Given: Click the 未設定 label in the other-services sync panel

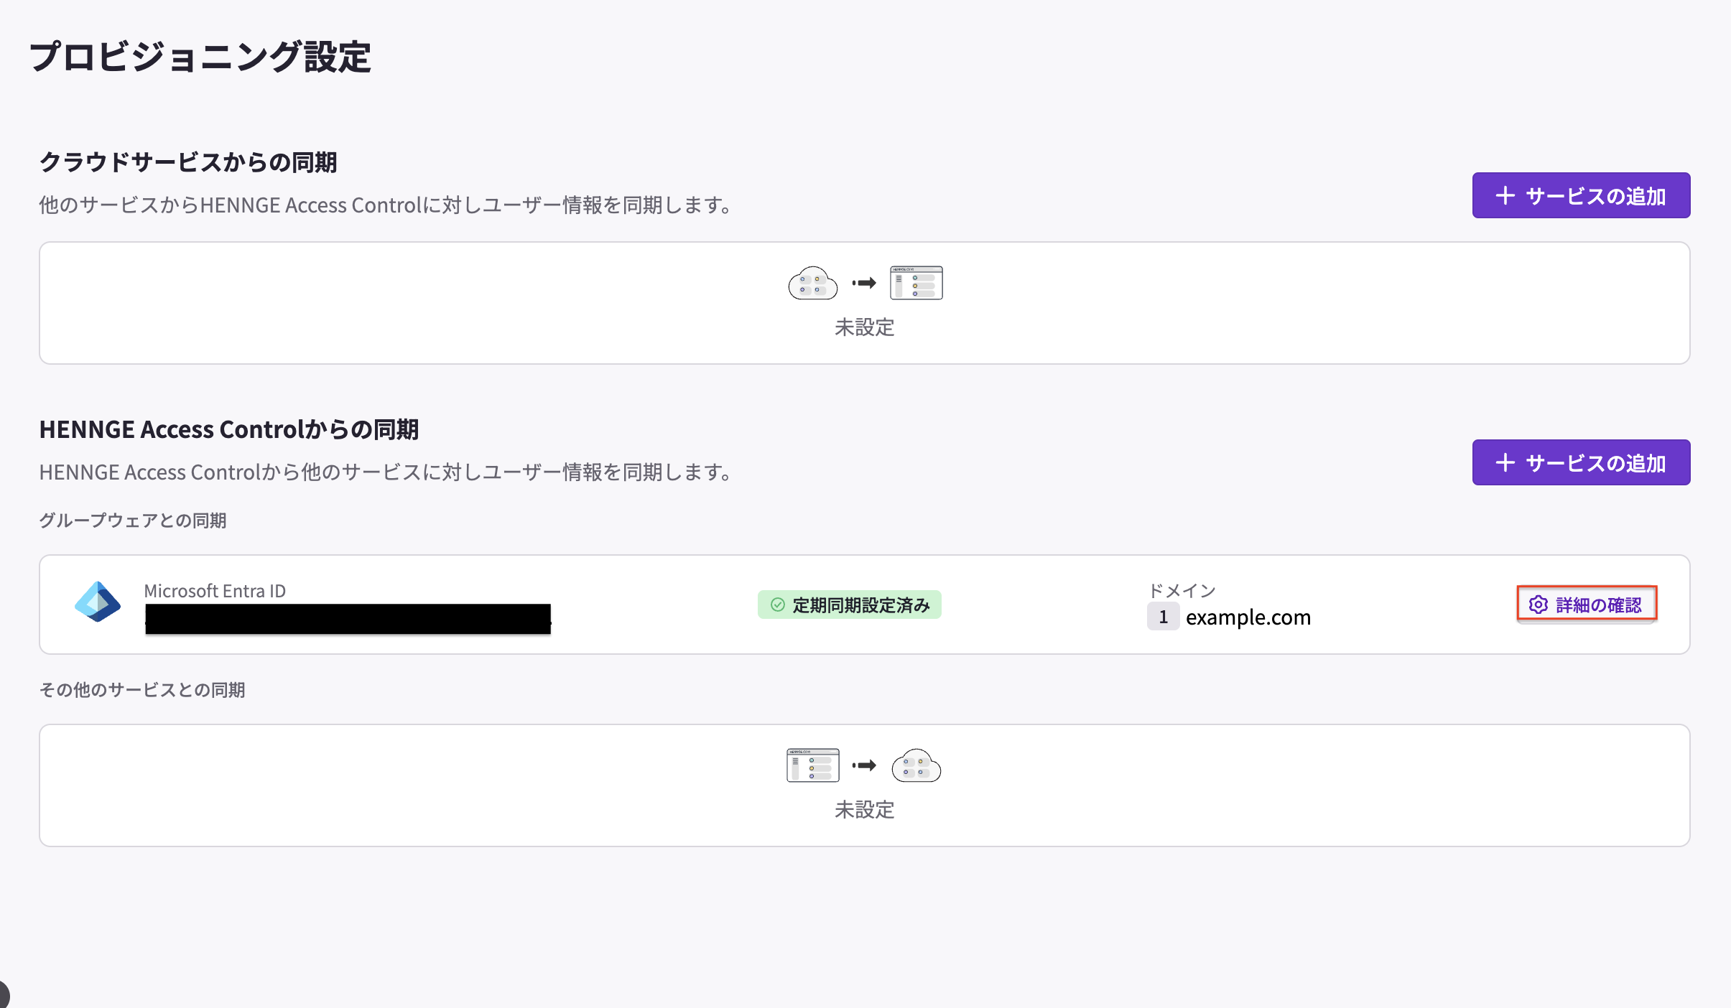Looking at the screenshot, I should [865, 810].
